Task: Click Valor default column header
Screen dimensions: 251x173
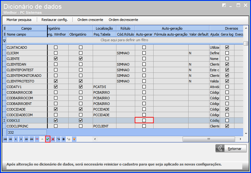Action: point(199,34)
